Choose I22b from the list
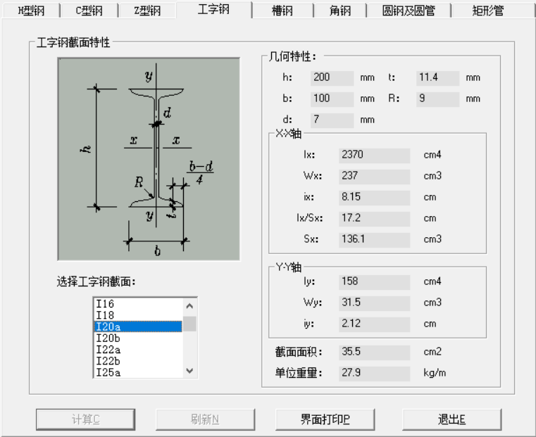This screenshot has height=437, width=536. coord(138,361)
